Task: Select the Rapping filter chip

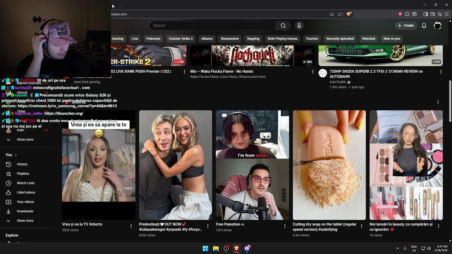Action: click(253, 38)
